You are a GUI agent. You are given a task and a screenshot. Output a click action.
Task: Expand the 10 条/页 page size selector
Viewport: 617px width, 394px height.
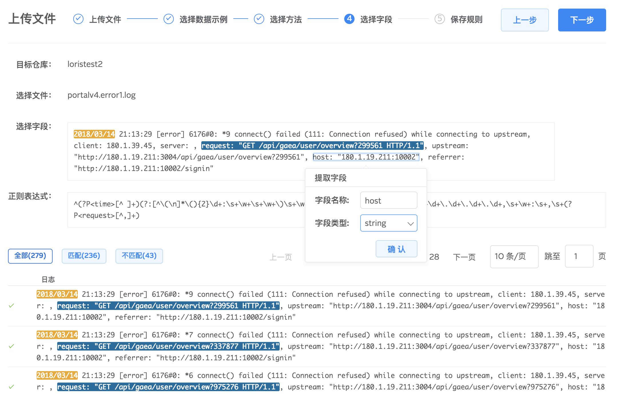click(514, 256)
